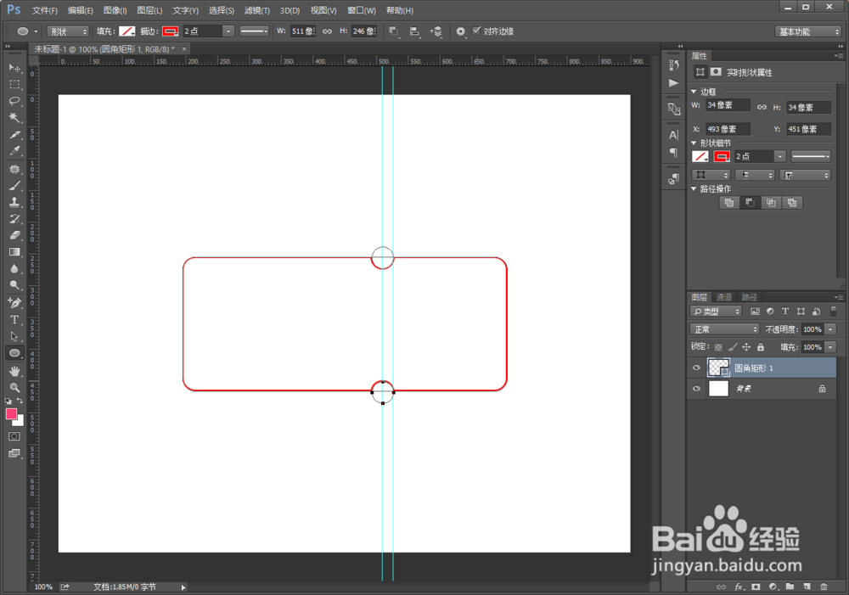The height and width of the screenshot is (595, 849).
Task: Select the Move tool
Action: coord(14,68)
